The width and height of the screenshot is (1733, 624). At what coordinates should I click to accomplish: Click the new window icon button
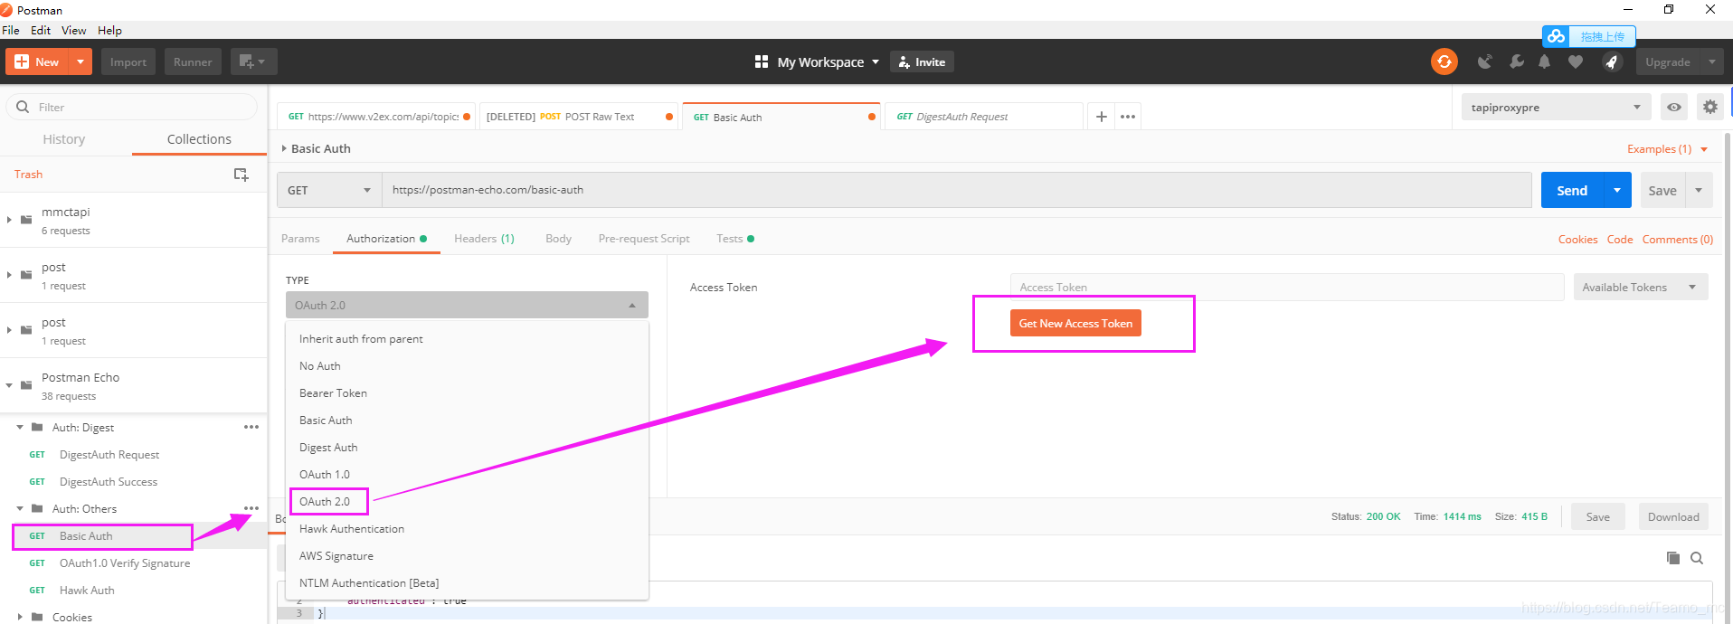pos(252,61)
